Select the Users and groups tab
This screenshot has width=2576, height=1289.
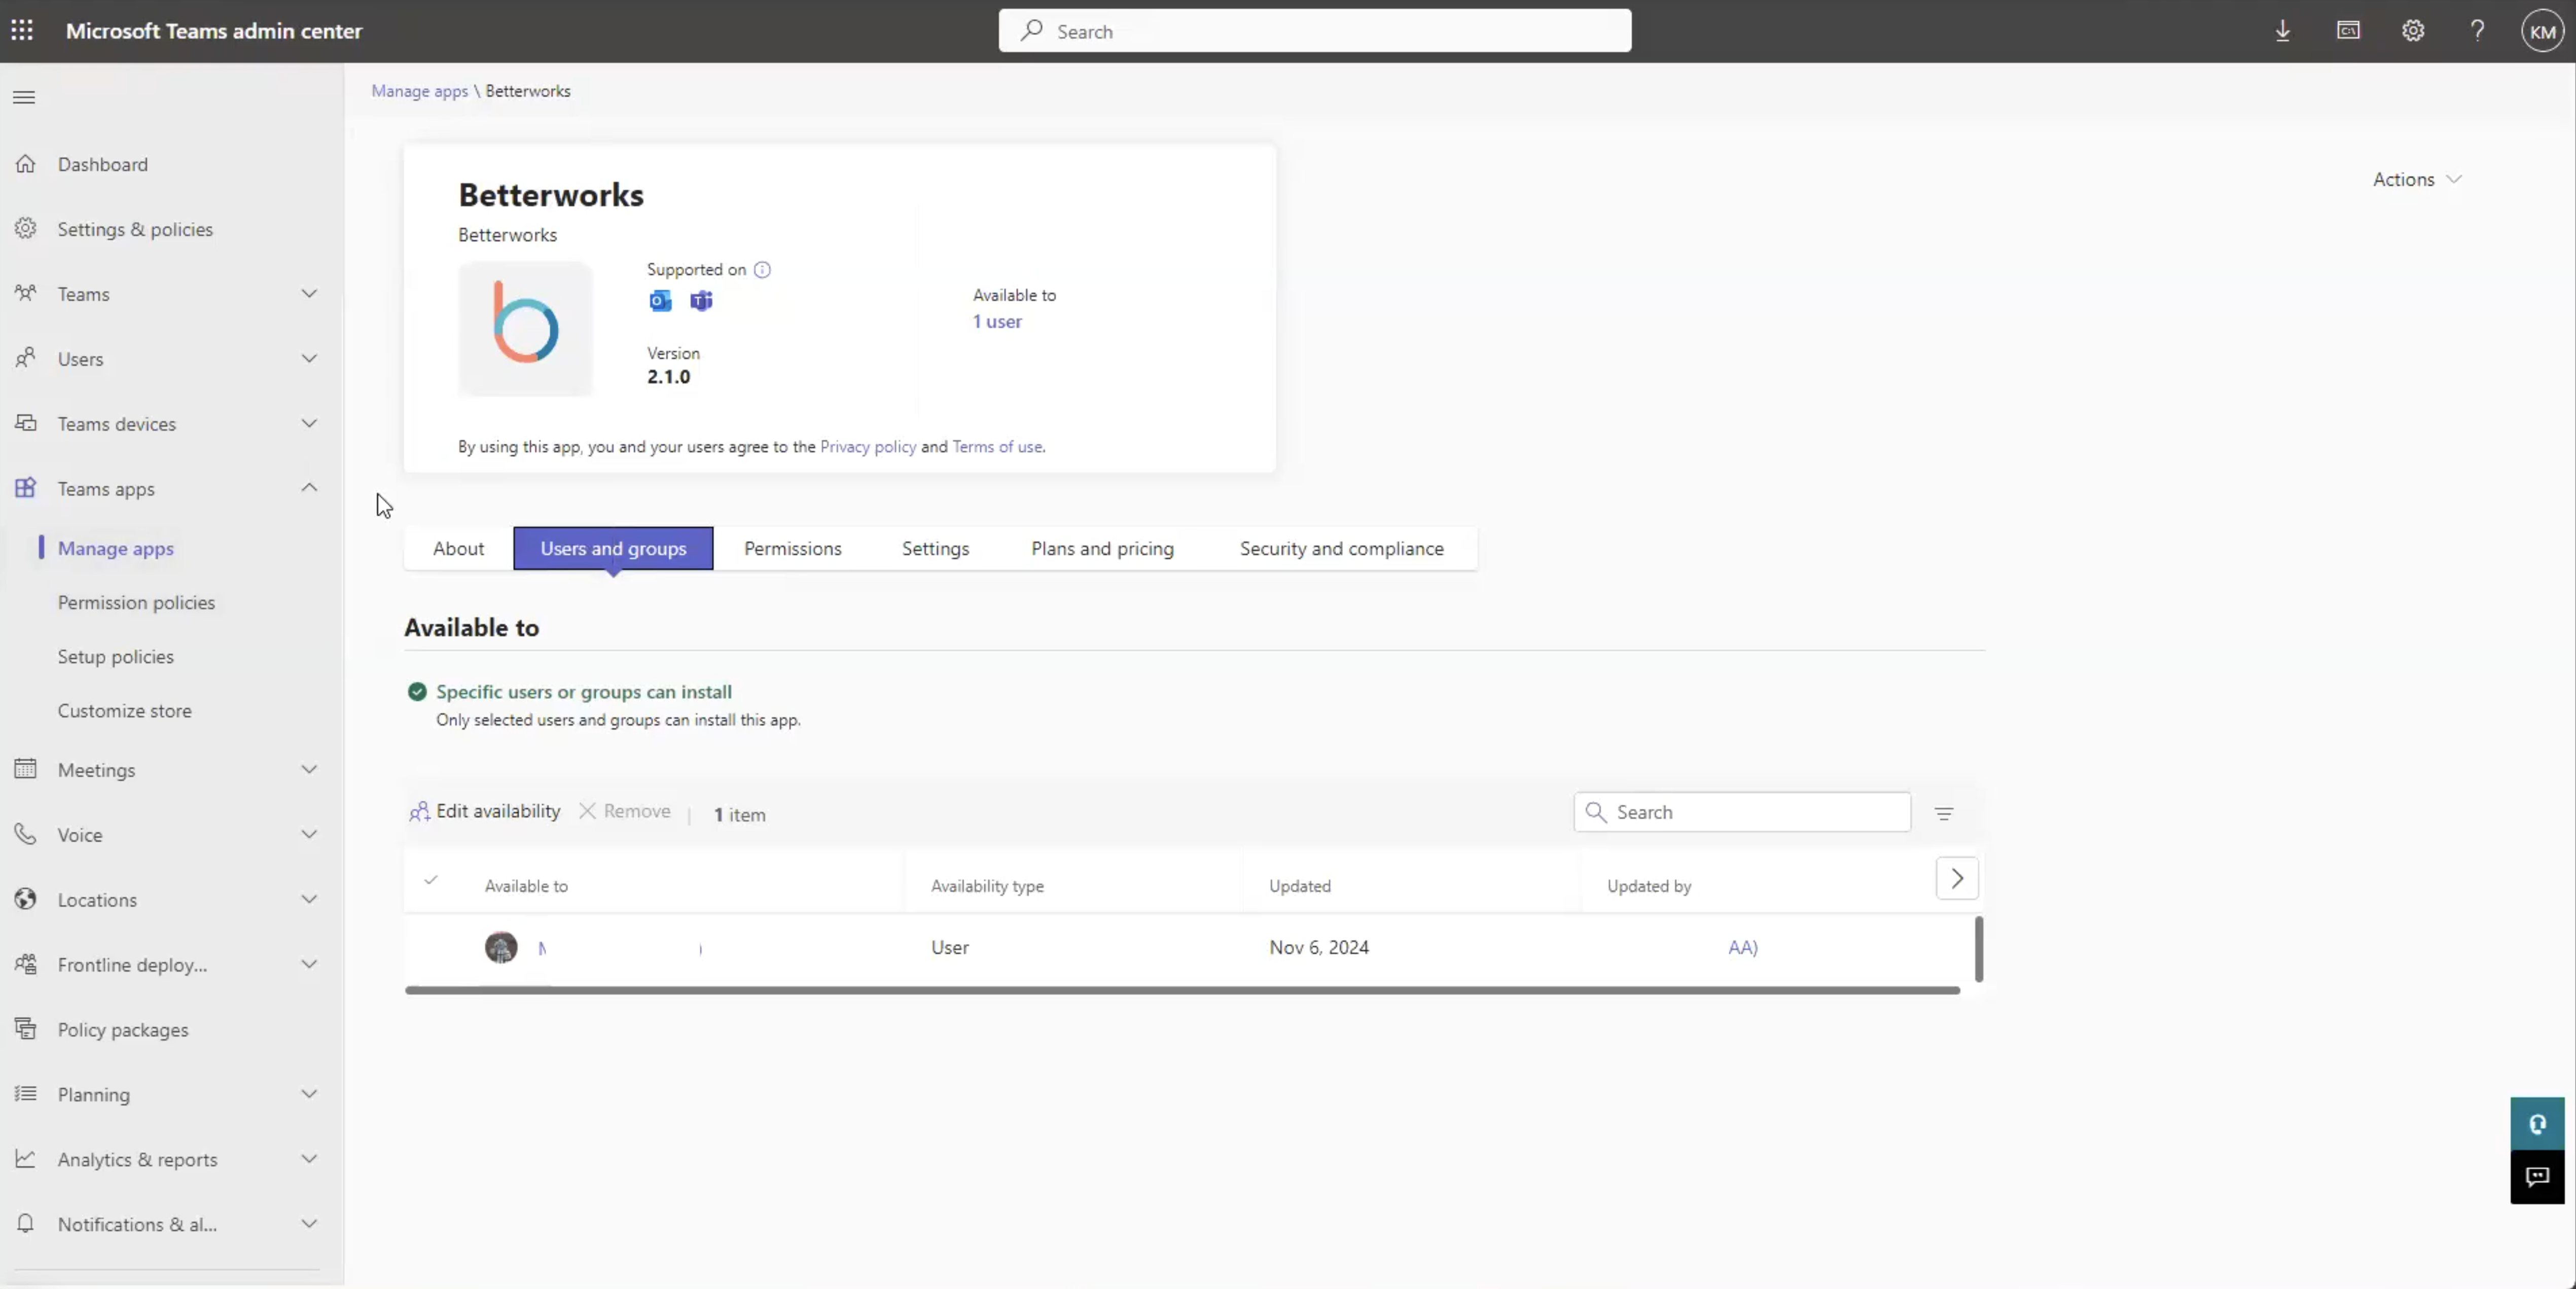[613, 549]
